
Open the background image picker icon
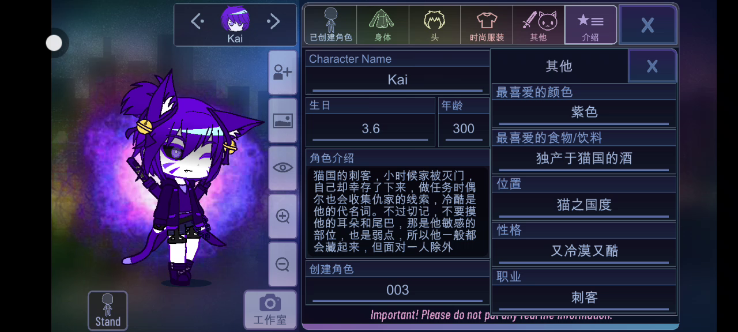tap(283, 120)
